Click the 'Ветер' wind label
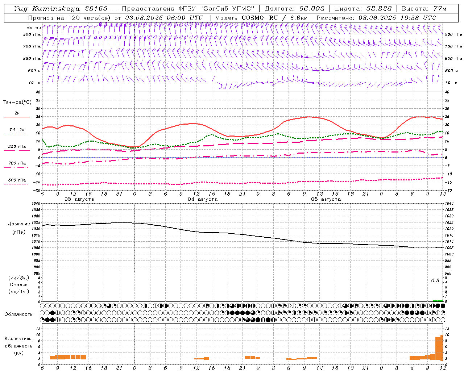This screenshot has height=371, width=464. click(33, 28)
